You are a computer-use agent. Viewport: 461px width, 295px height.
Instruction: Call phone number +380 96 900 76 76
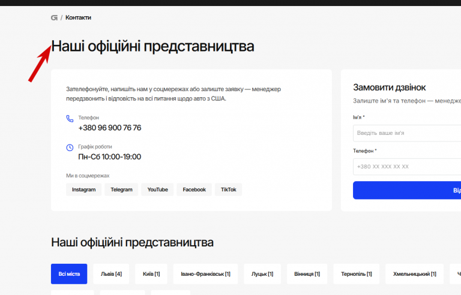tap(110, 128)
